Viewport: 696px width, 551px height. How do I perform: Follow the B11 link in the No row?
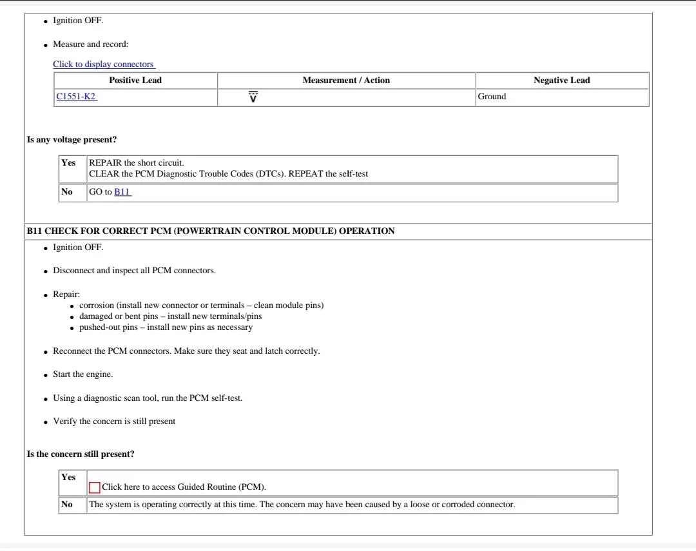(x=122, y=192)
